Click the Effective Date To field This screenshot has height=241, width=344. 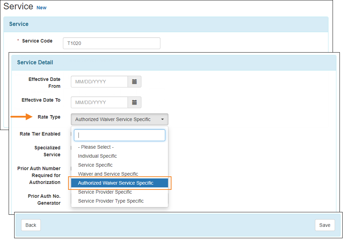coord(99,102)
